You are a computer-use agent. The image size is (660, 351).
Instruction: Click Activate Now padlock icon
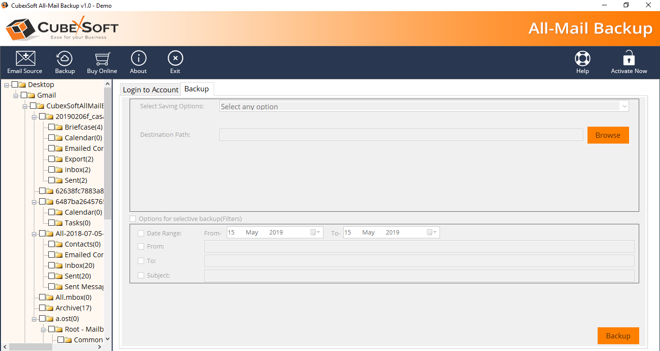click(629, 58)
